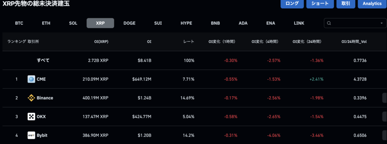Sort by OI変化（24時間） column header

coord(307,41)
